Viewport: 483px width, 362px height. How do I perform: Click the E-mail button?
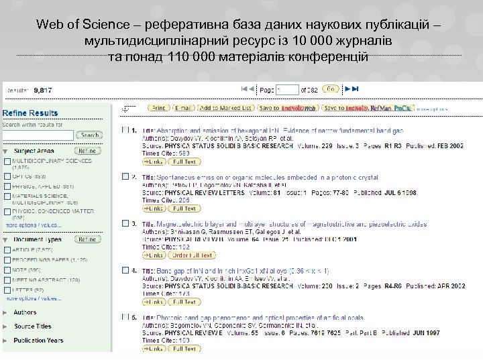coord(183,108)
